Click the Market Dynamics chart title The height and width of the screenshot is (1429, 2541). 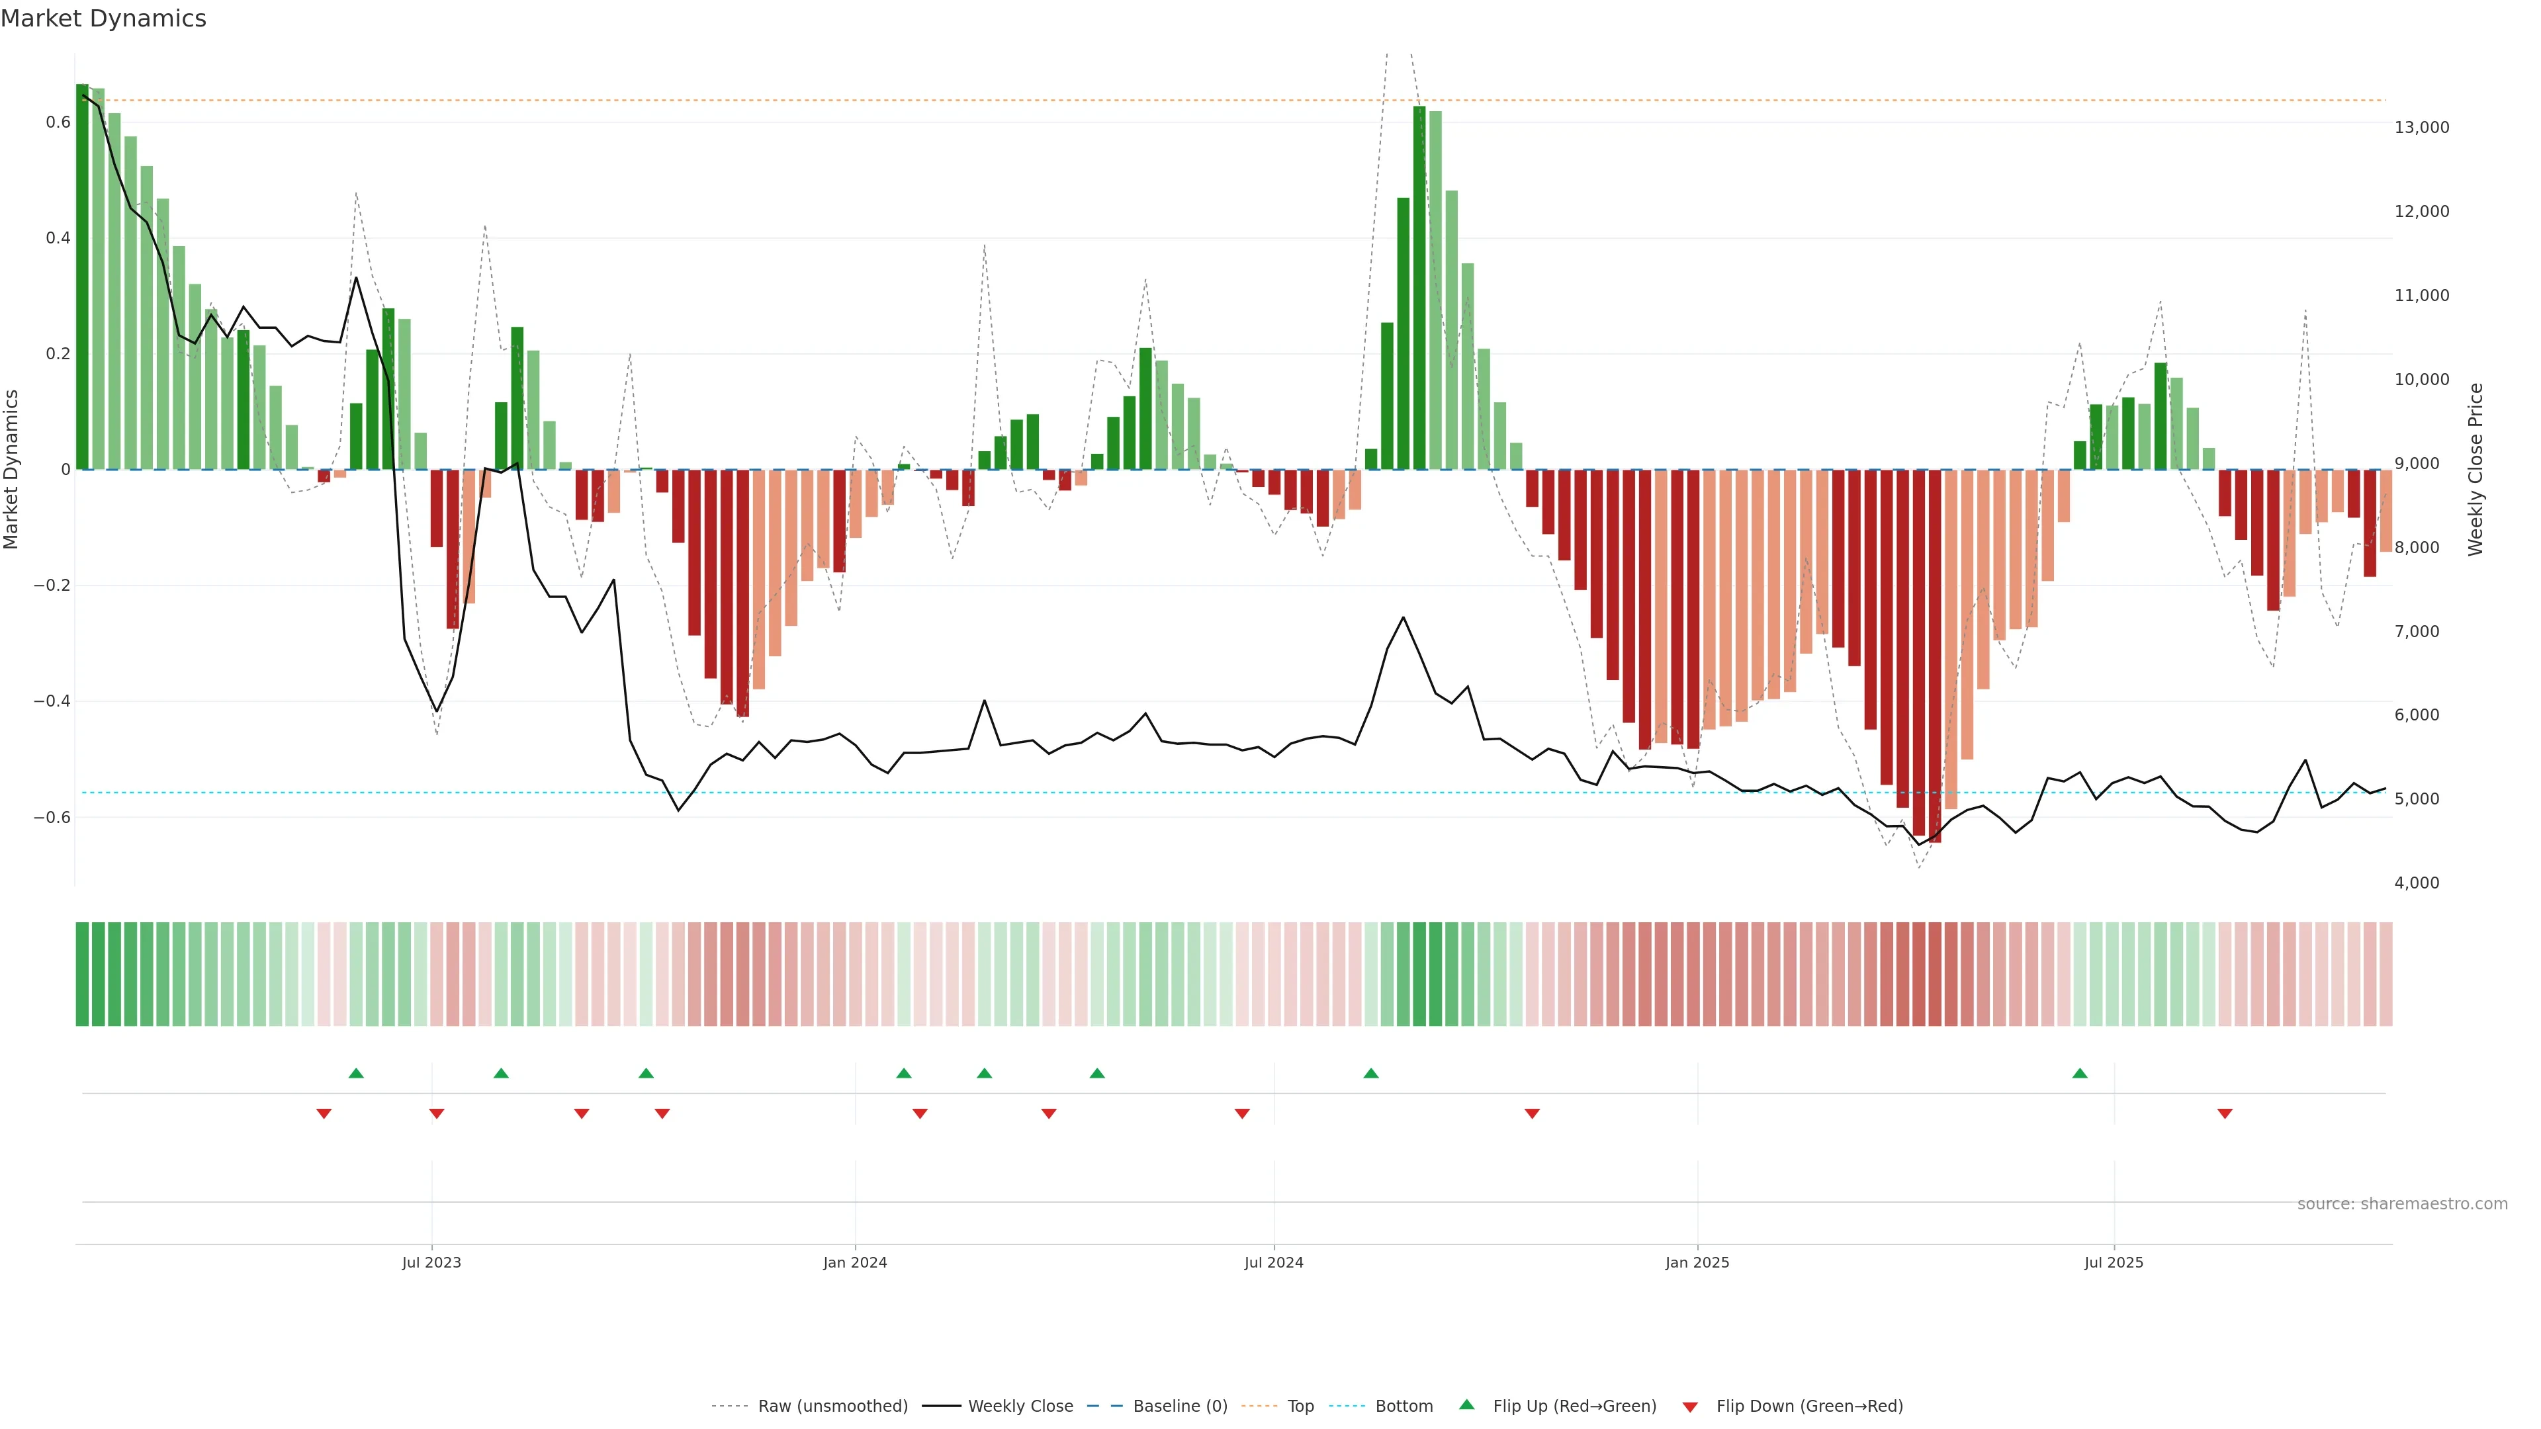click(x=104, y=19)
